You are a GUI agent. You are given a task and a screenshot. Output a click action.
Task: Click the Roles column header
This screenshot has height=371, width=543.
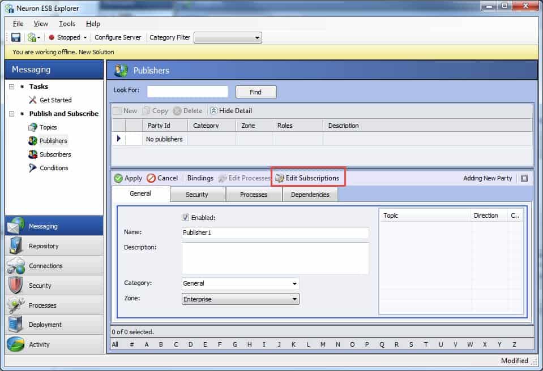tap(297, 126)
